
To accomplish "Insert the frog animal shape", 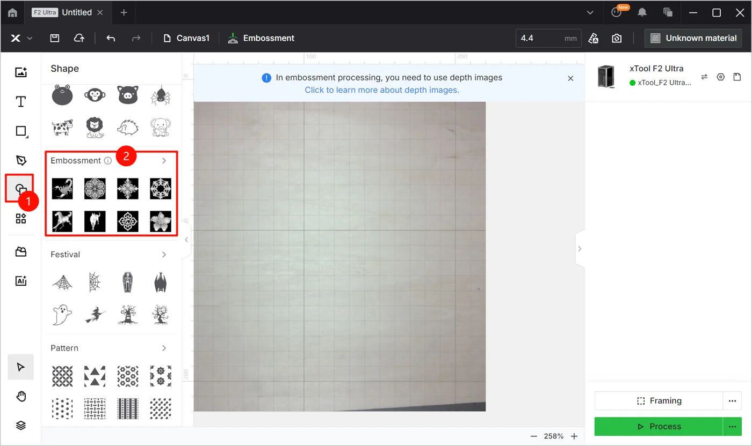I will click(x=62, y=94).
